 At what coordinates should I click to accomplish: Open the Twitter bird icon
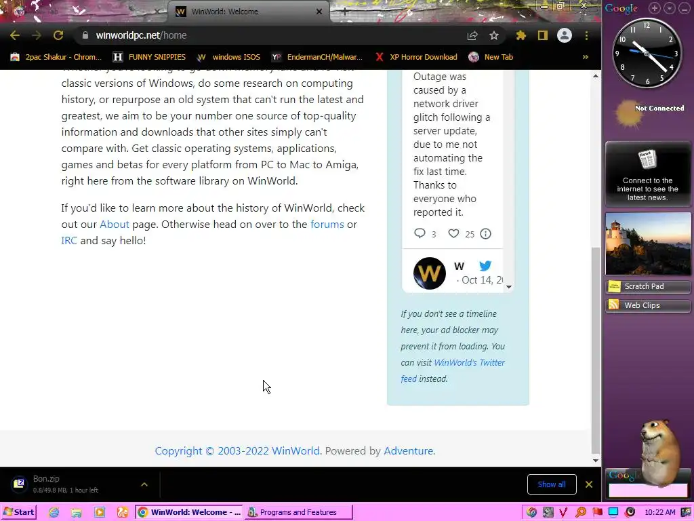pos(485,265)
